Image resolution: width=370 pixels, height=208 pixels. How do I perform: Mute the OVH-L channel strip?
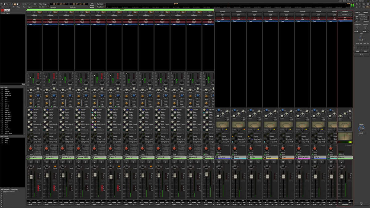point(142,162)
